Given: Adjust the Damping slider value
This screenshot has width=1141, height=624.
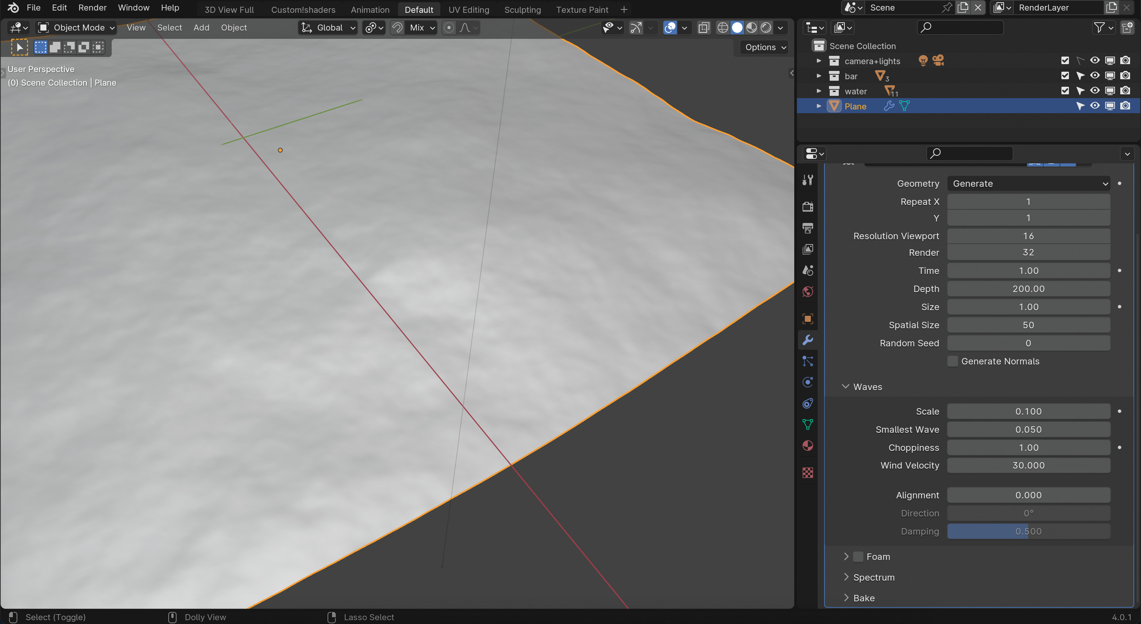Looking at the screenshot, I should pos(1028,531).
